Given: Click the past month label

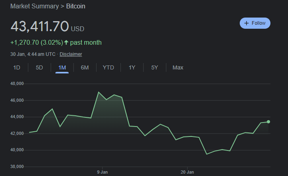Looking at the screenshot, I should (x=86, y=43).
